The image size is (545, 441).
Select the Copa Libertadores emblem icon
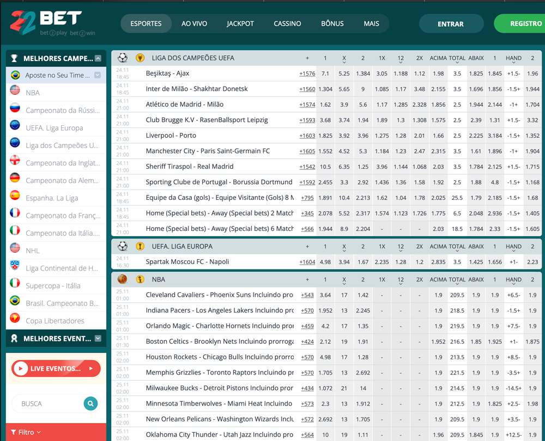pyautogui.click(x=15, y=318)
